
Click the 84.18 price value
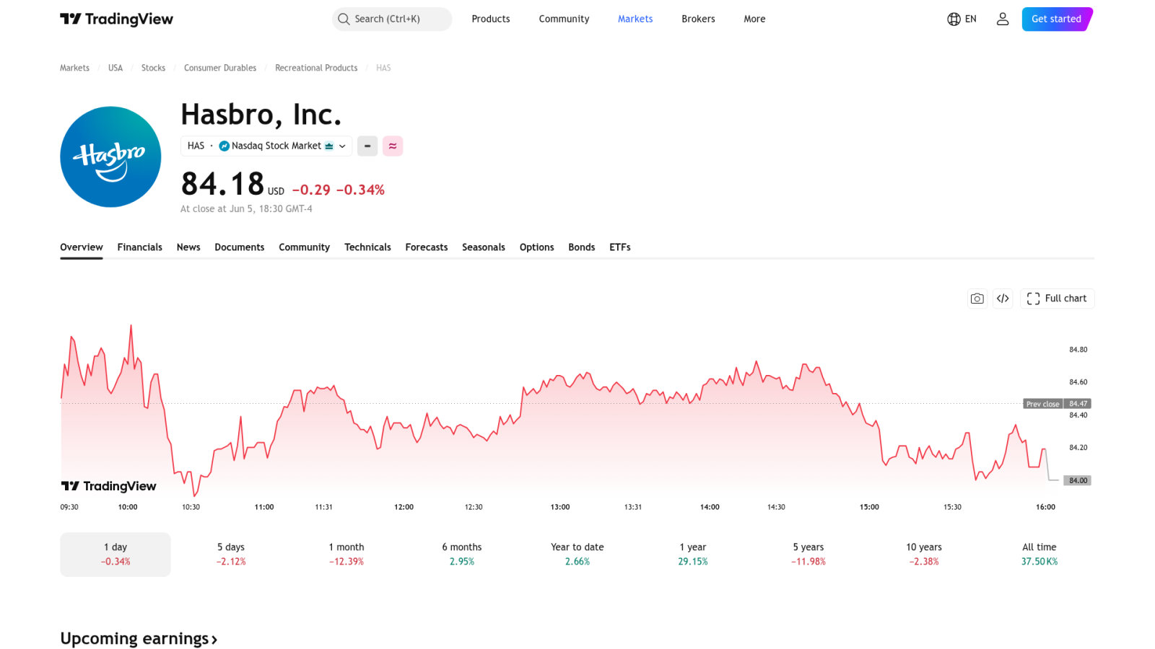click(222, 184)
